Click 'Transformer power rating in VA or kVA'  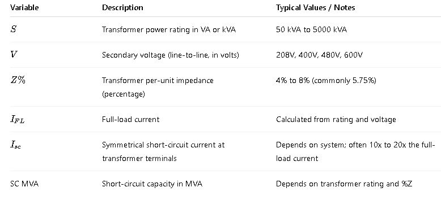[x=169, y=30]
